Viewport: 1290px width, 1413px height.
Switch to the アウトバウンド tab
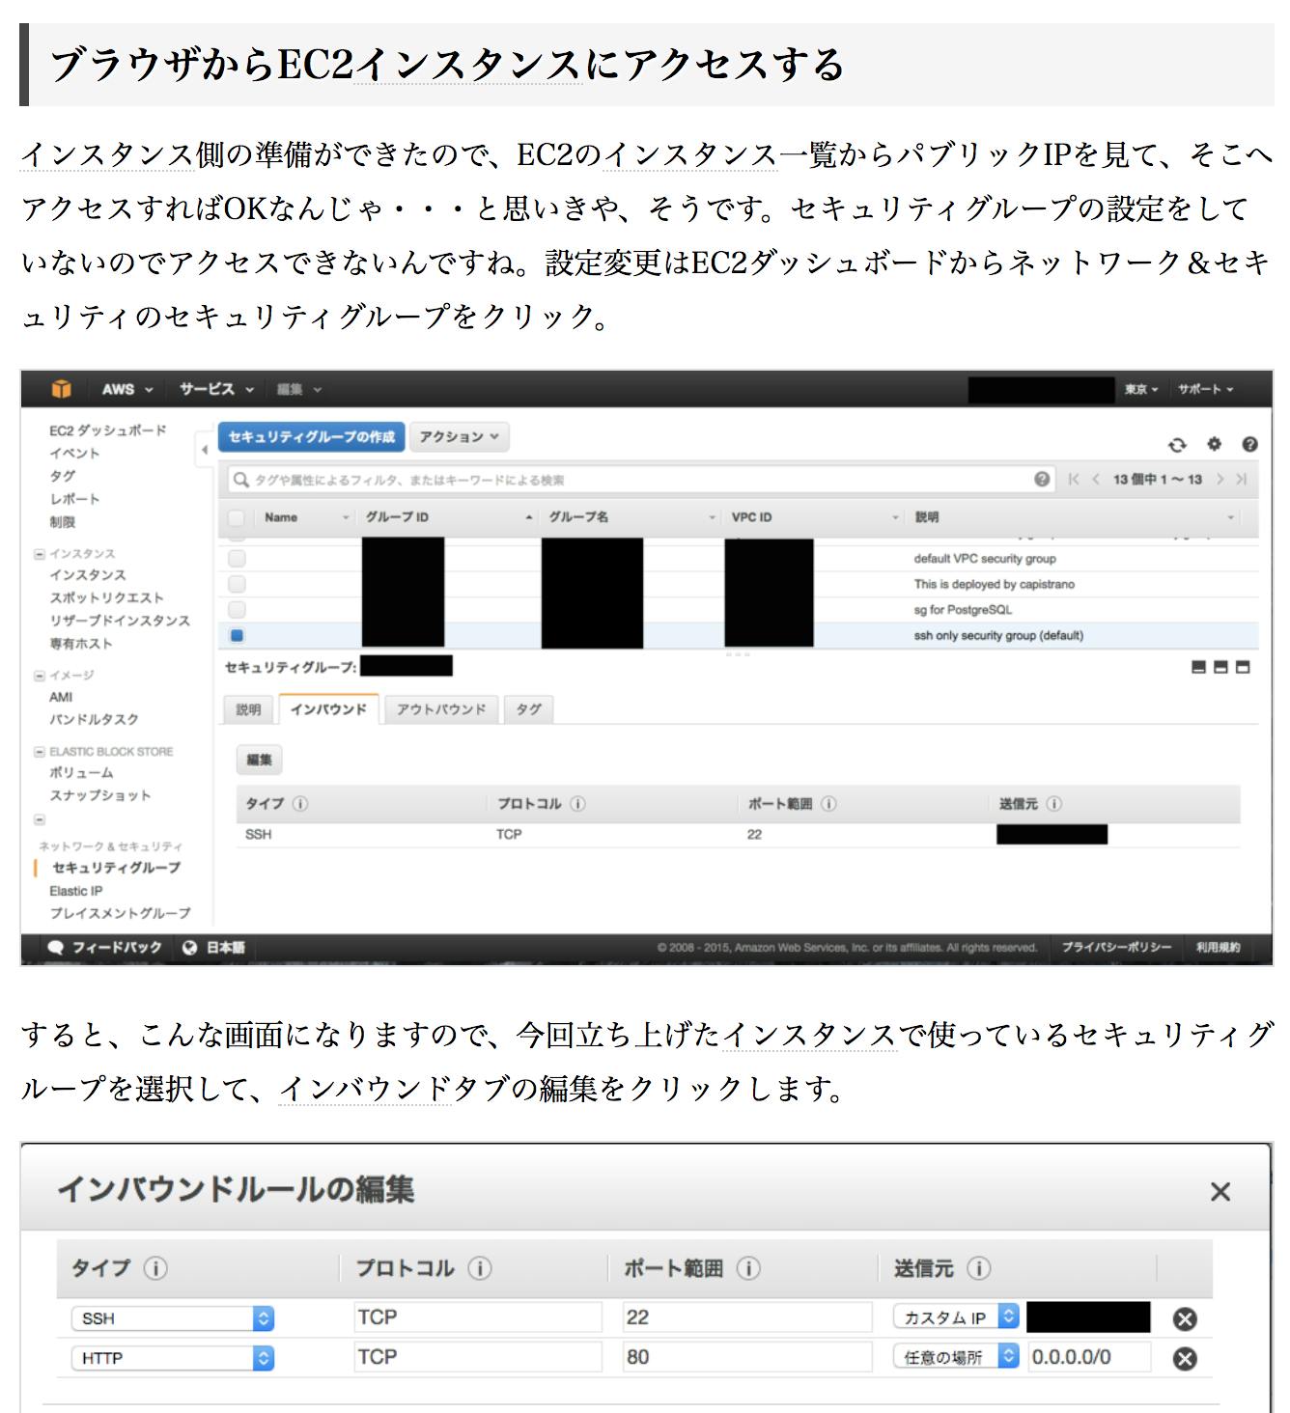[441, 709]
